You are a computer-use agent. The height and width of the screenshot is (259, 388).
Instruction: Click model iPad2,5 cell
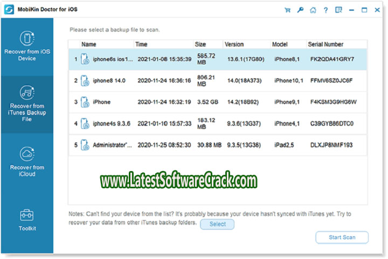click(x=284, y=145)
